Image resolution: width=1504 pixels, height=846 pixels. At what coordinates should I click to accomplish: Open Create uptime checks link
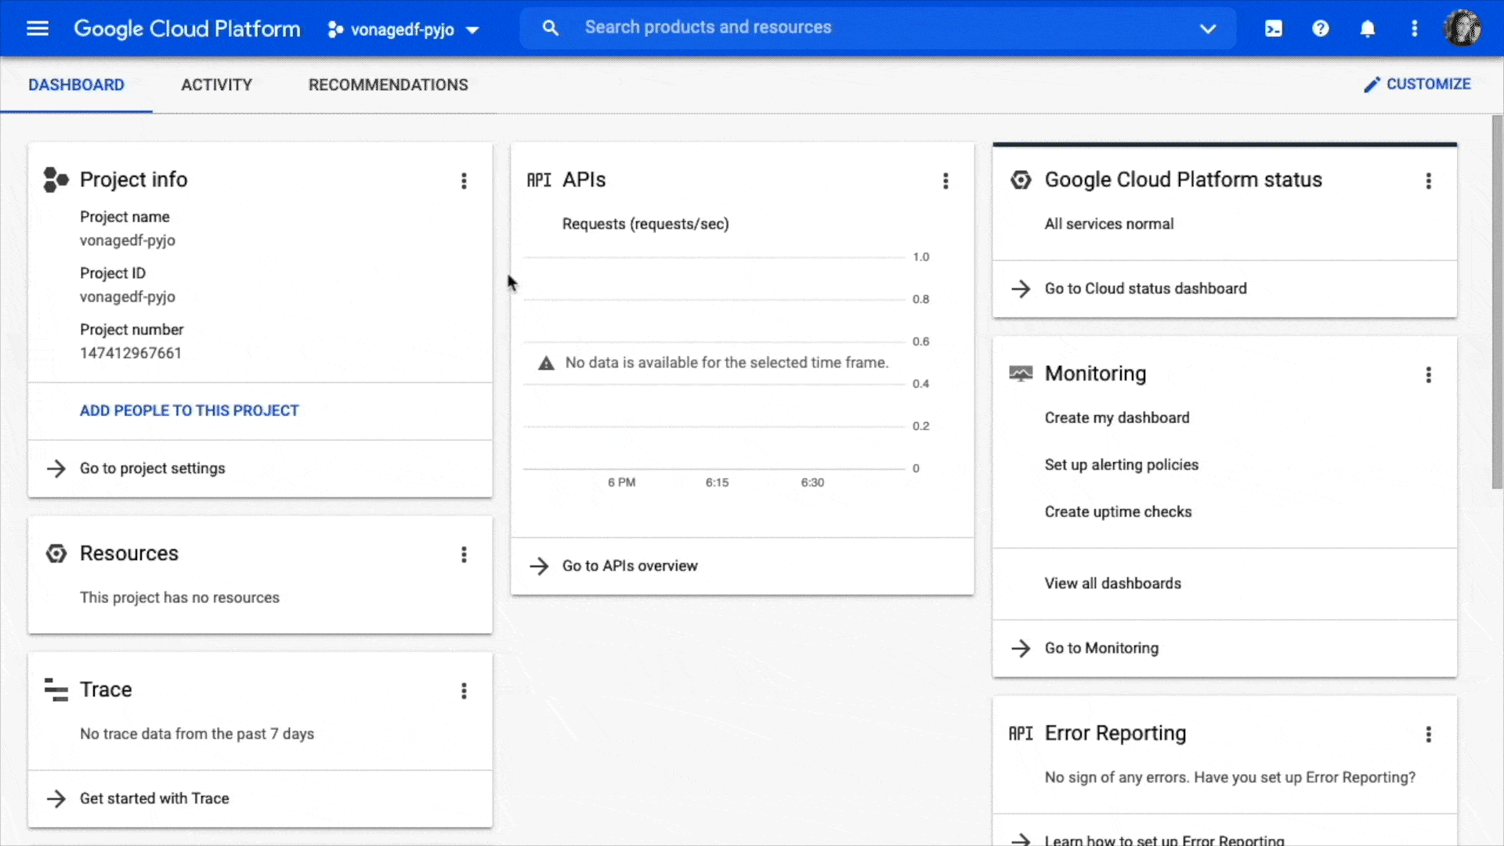click(x=1118, y=512)
